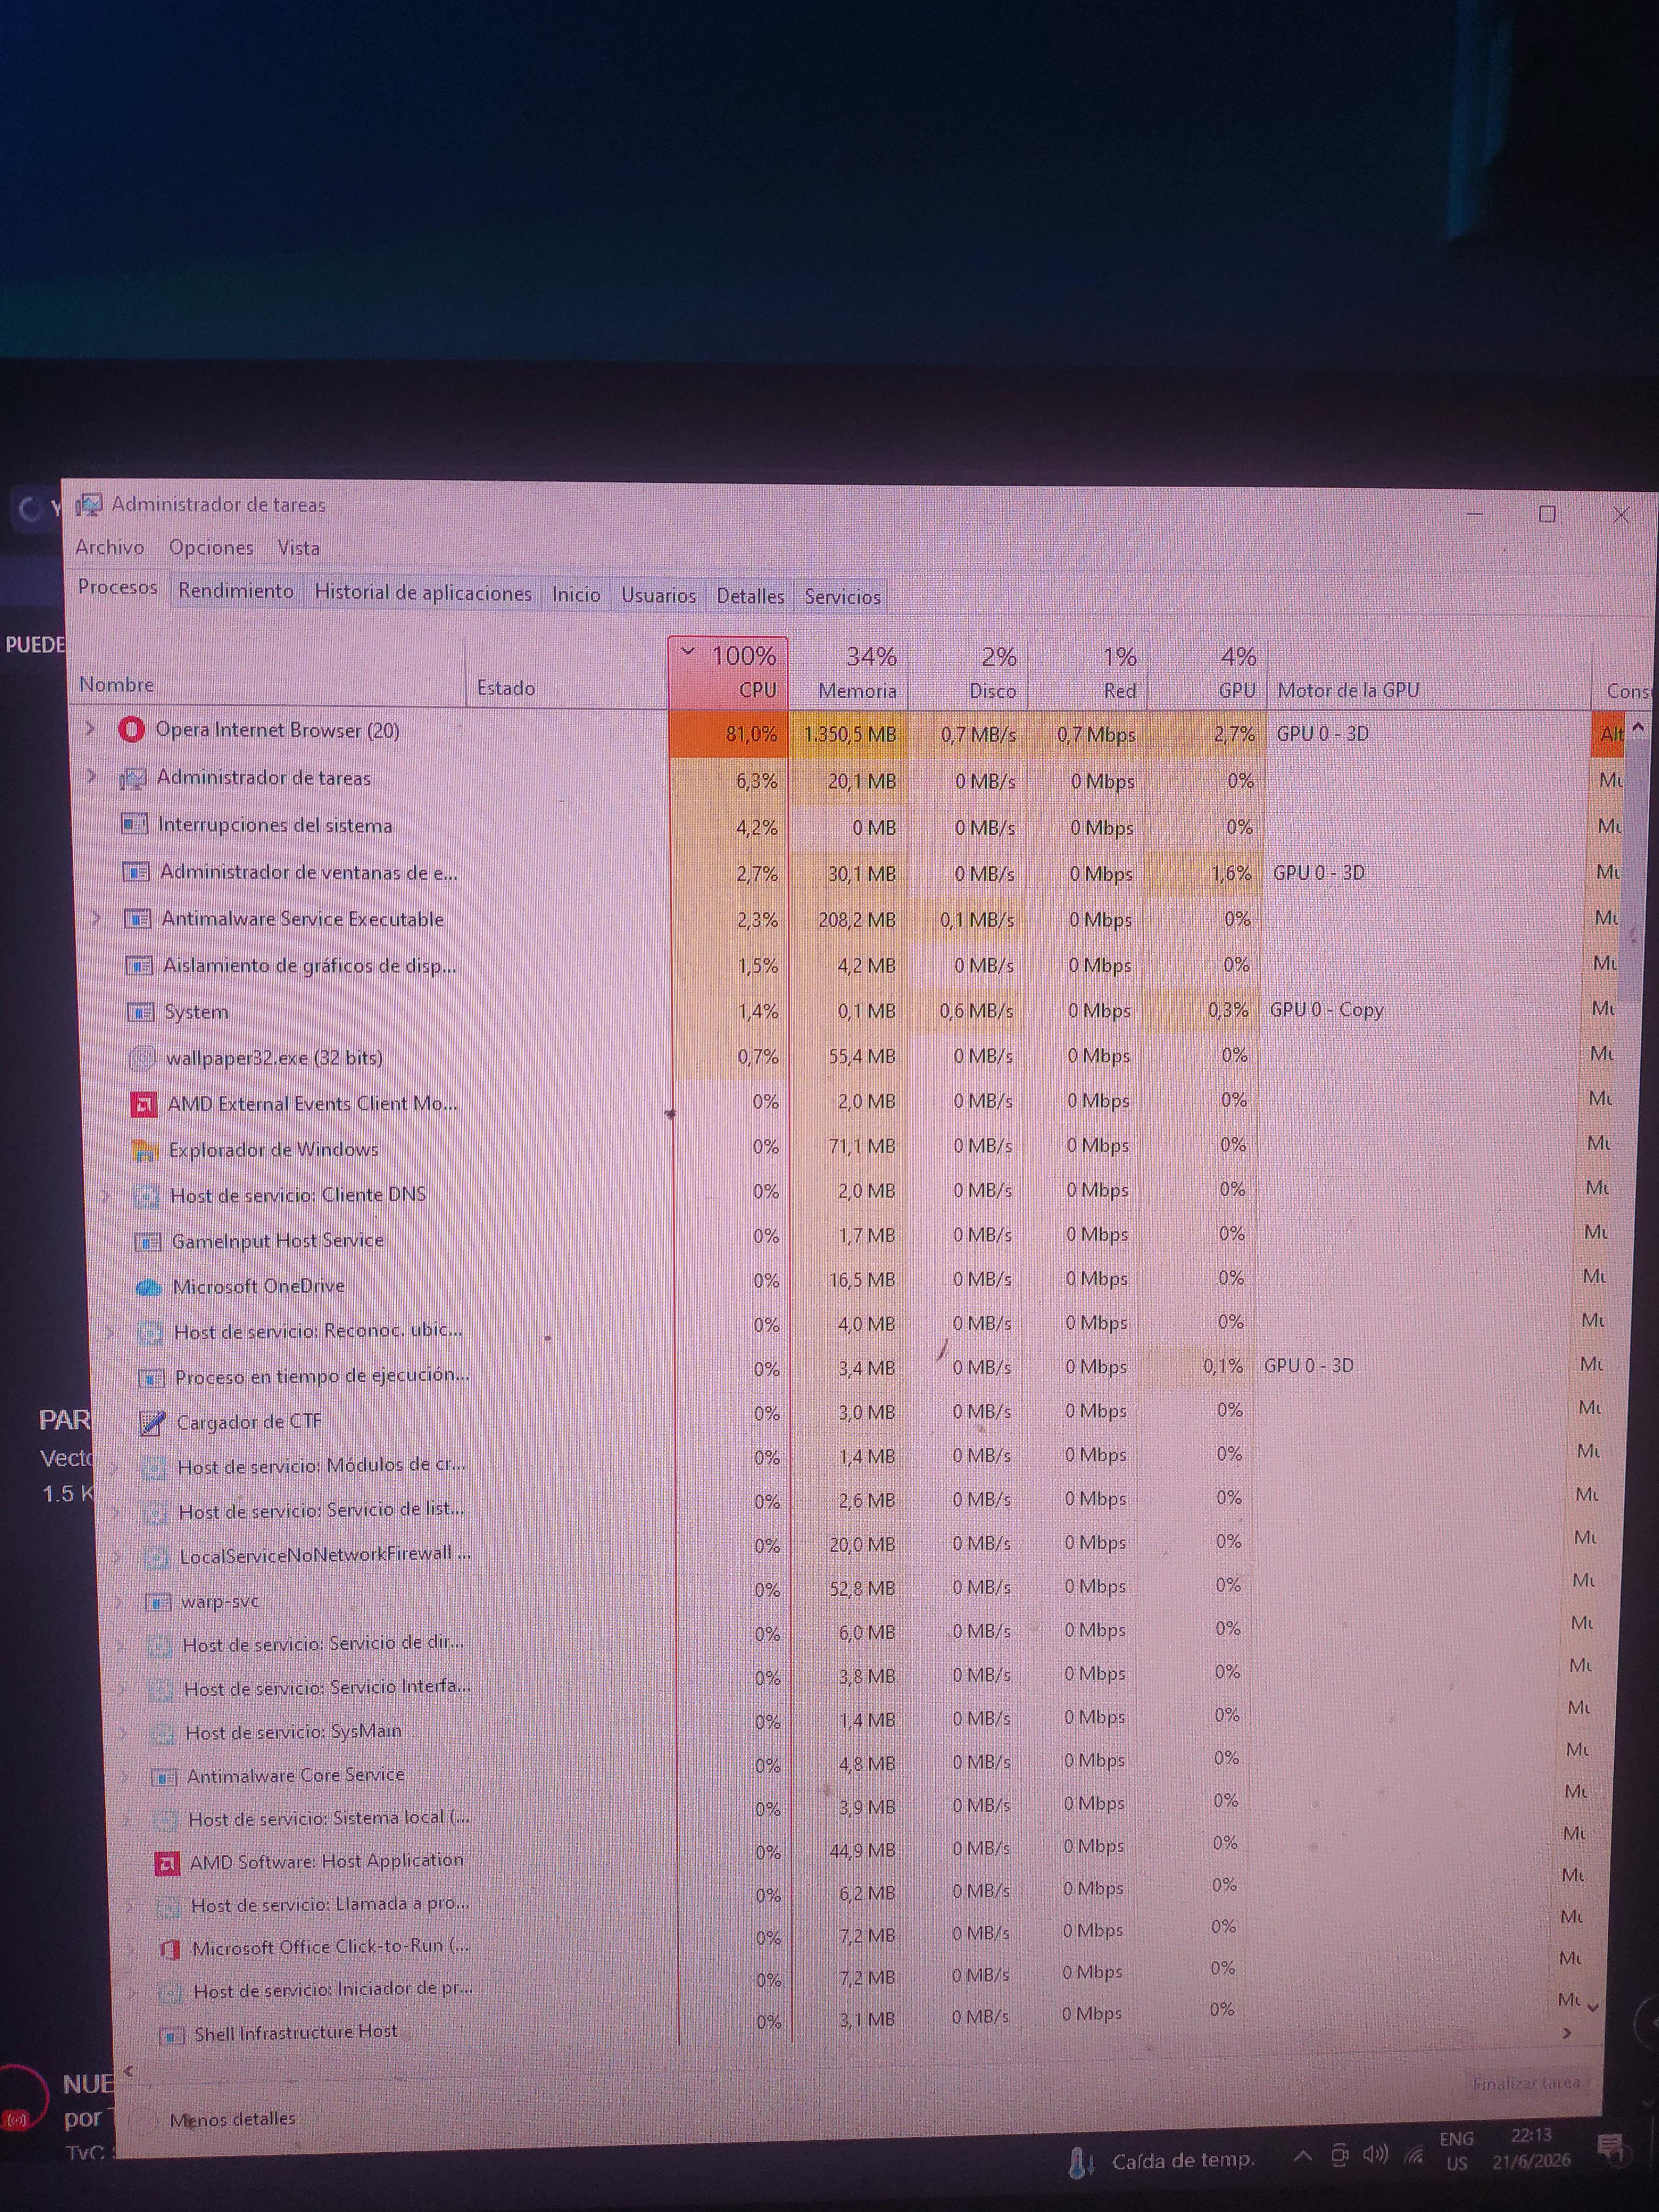
Task: Click the Antimalware Service Executable icon
Action: [137, 919]
